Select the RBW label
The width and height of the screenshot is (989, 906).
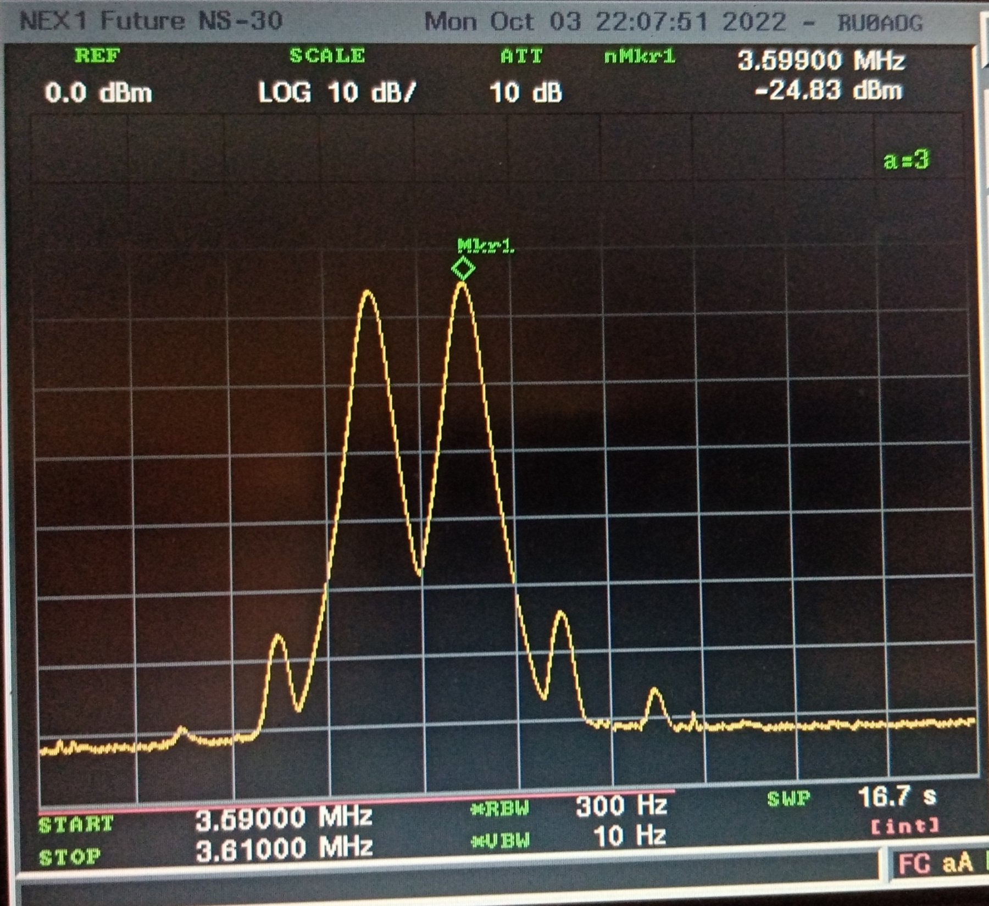coord(501,808)
